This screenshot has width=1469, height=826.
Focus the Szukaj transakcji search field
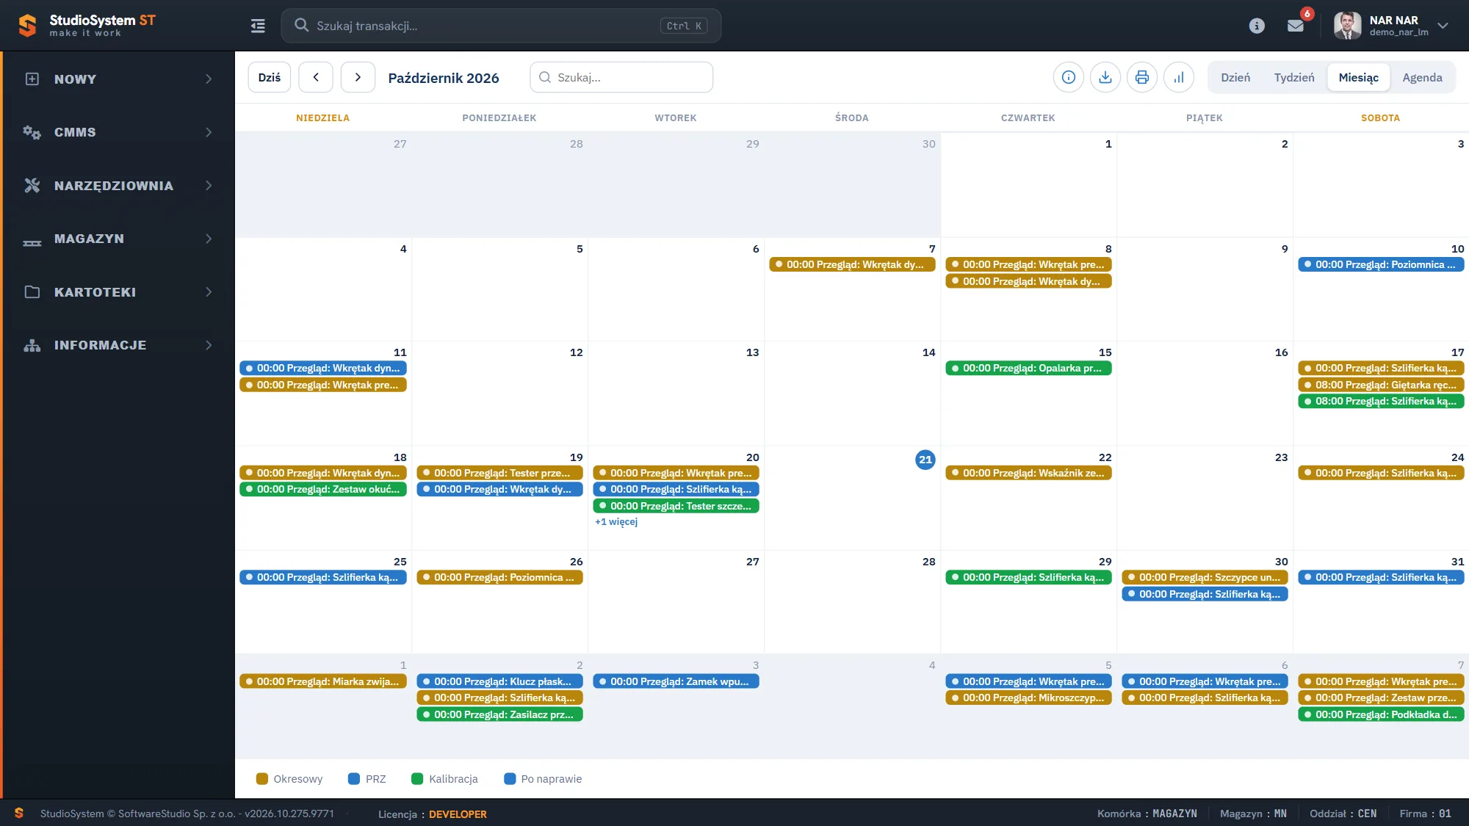[501, 26]
